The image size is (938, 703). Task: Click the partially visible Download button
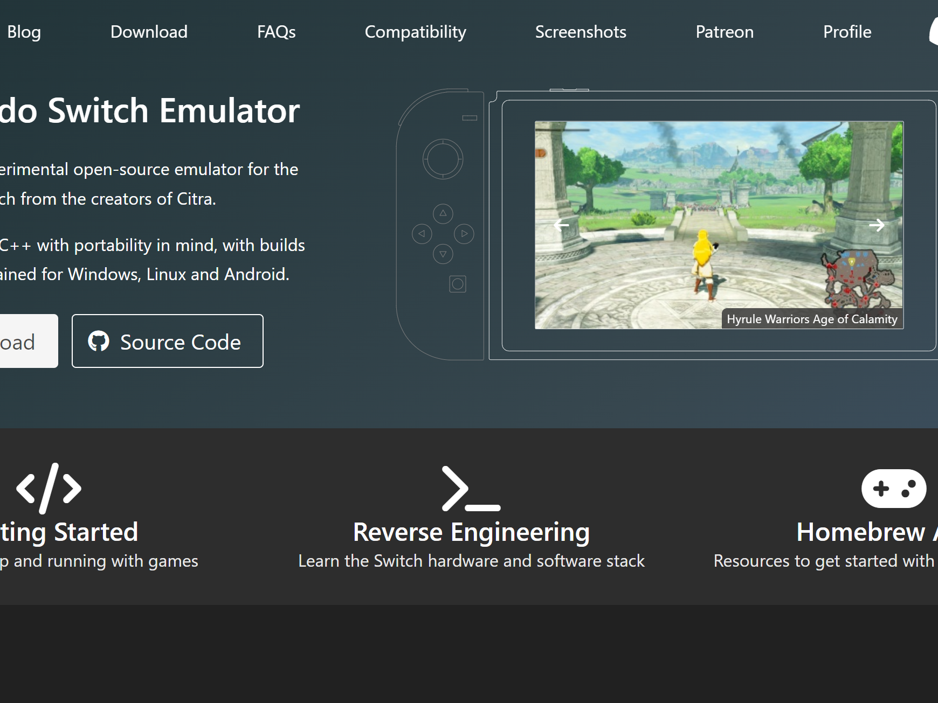click(29, 341)
